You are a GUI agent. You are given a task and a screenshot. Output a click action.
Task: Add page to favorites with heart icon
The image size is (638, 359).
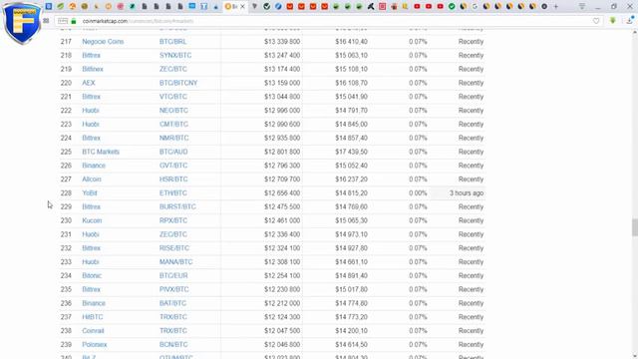coord(596,21)
